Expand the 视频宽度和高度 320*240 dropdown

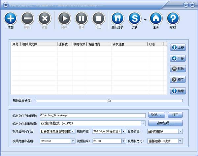[x=73, y=141]
